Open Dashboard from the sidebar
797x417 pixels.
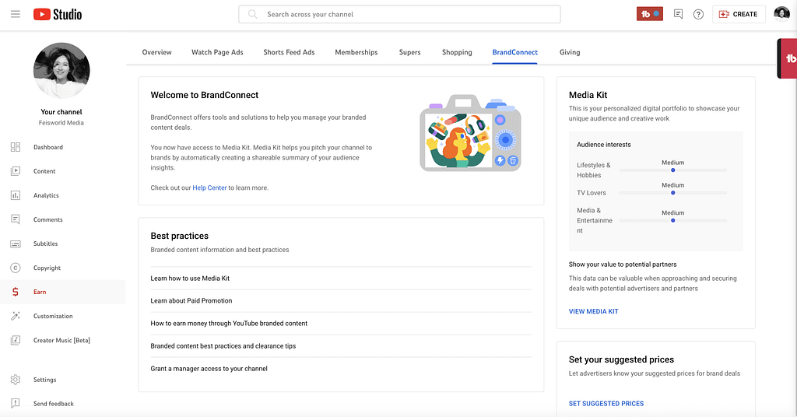(x=47, y=147)
